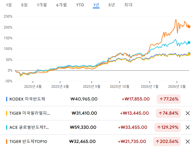Switch to the 5일 range tab
Image resolution: width=192 pixels, height=147 pixels.
pyautogui.click(x=24, y=5)
